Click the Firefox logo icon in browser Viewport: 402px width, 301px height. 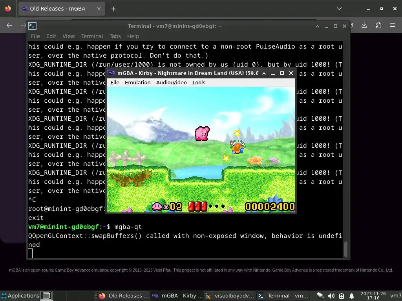(x=8, y=9)
